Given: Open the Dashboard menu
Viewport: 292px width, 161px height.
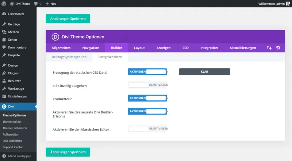Looking at the screenshot, I should click(18, 14).
